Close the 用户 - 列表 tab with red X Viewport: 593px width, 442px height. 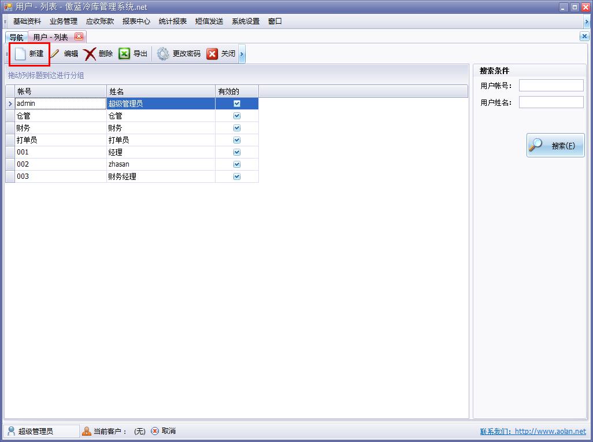[x=79, y=36]
